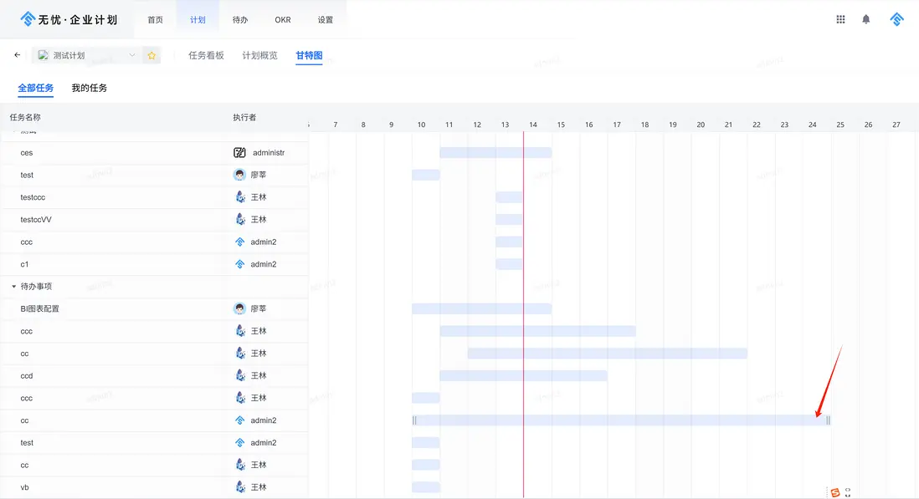Open notifications via the bell icon
919x499 pixels.
[865, 19]
